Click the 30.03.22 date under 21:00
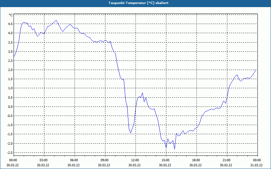This screenshot has height=169, width=271. [226, 165]
